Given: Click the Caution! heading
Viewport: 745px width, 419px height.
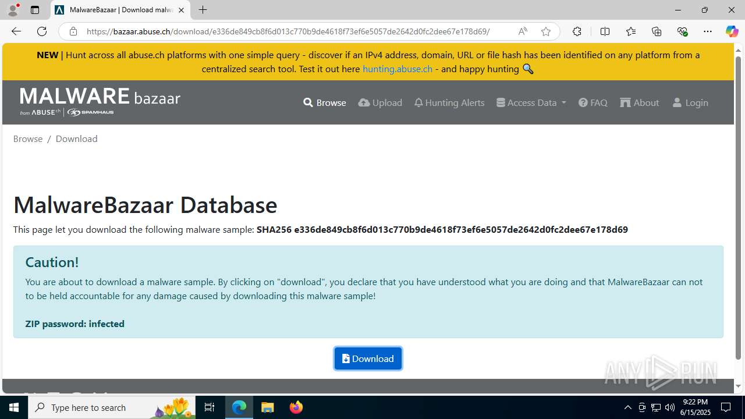Looking at the screenshot, I should tap(52, 262).
